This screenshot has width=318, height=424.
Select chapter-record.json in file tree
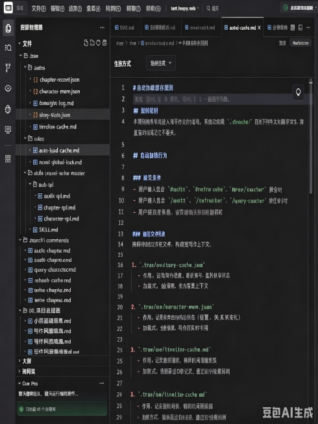coord(60,80)
